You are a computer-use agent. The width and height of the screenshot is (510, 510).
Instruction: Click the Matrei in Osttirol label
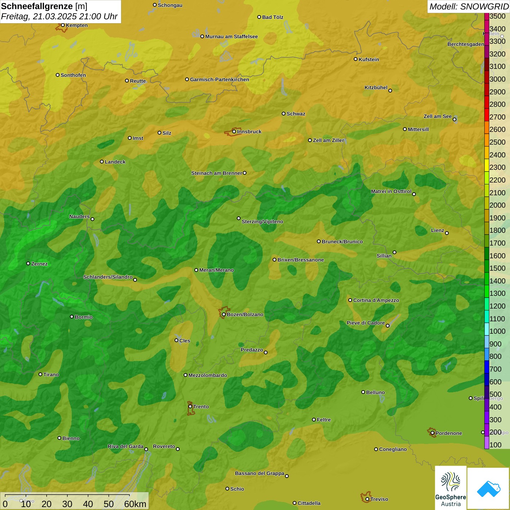pyautogui.click(x=391, y=191)
